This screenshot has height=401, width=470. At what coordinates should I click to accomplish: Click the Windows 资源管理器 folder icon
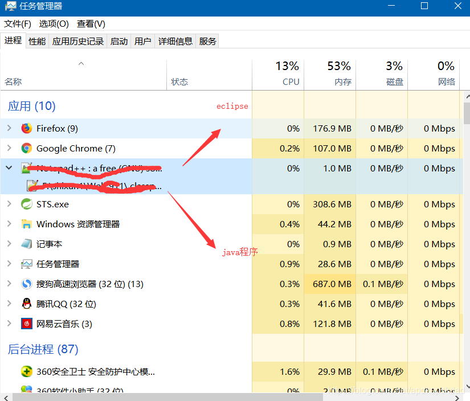coord(26,224)
